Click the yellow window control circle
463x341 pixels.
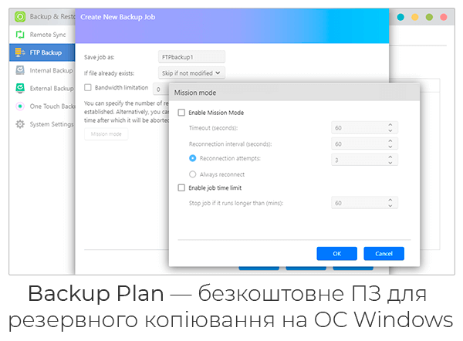(415, 17)
